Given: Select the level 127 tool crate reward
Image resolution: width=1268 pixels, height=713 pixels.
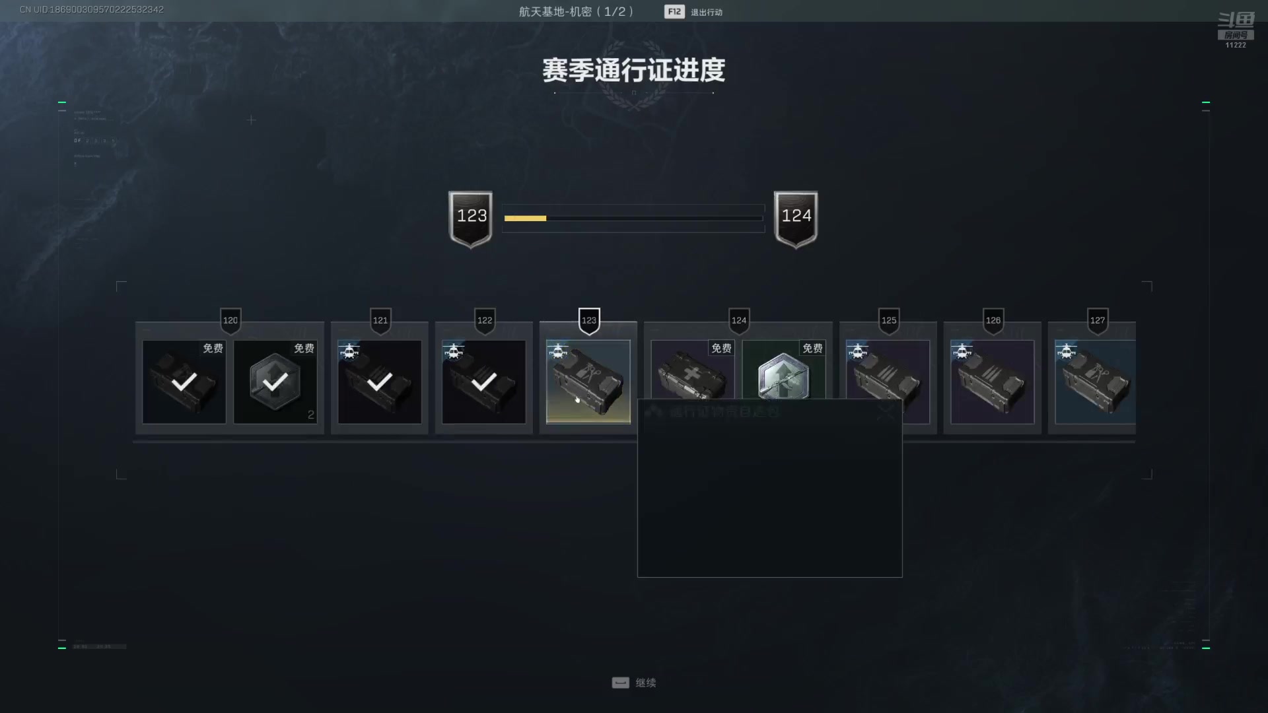Looking at the screenshot, I should pos(1095,382).
